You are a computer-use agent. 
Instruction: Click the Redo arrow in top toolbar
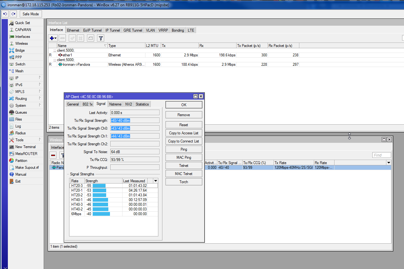point(13,14)
